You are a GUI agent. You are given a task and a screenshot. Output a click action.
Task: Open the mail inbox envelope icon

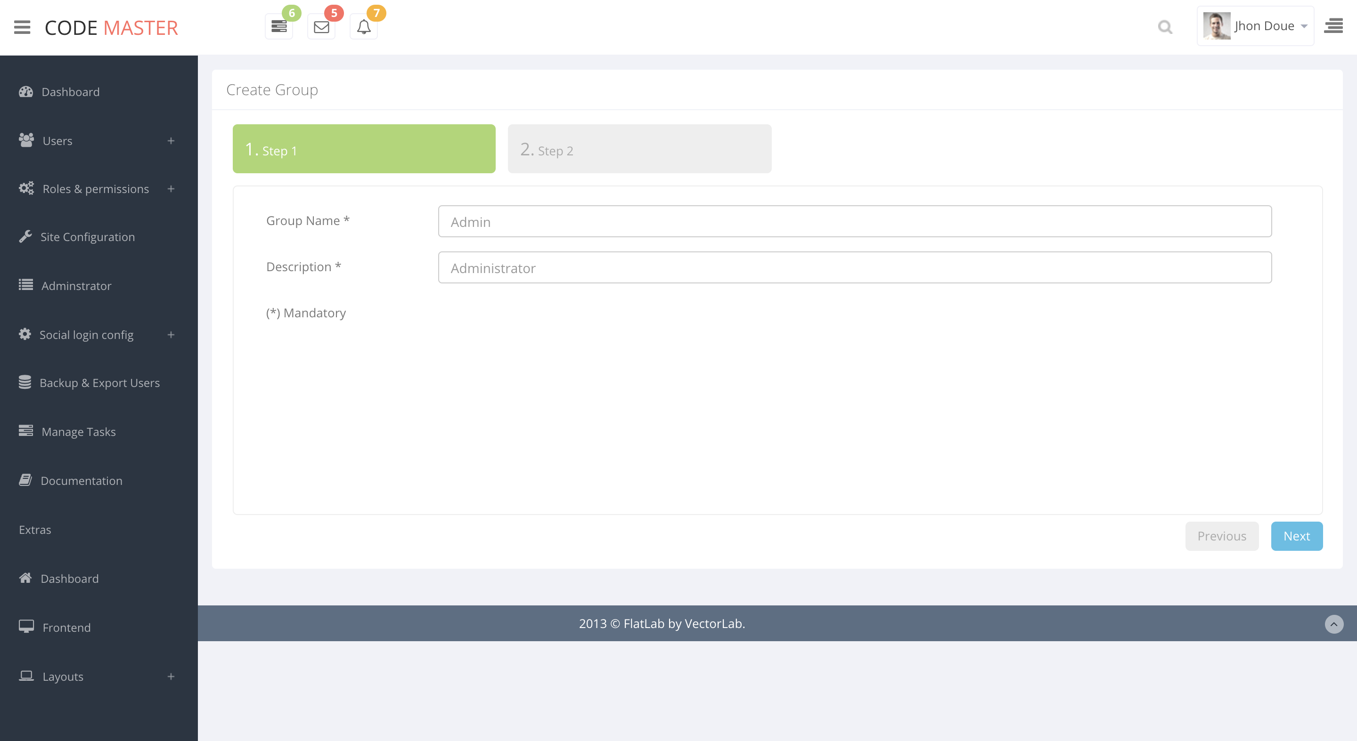(321, 26)
